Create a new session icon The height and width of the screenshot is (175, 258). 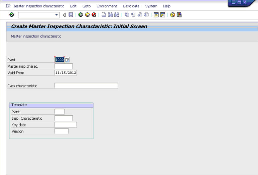tap(156, 15)
